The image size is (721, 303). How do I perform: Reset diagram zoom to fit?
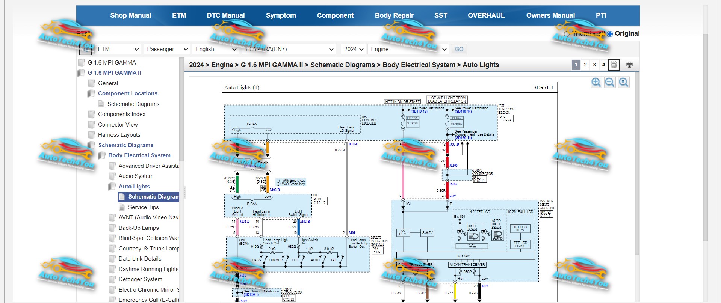[624, 83]
